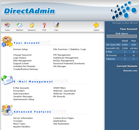Viewport: 139px width, 130px height.
Task: Open Webmail: Roundcube
Action: [64, 94]
